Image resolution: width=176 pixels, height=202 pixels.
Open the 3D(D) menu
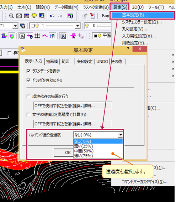click(x=138, y=7)
